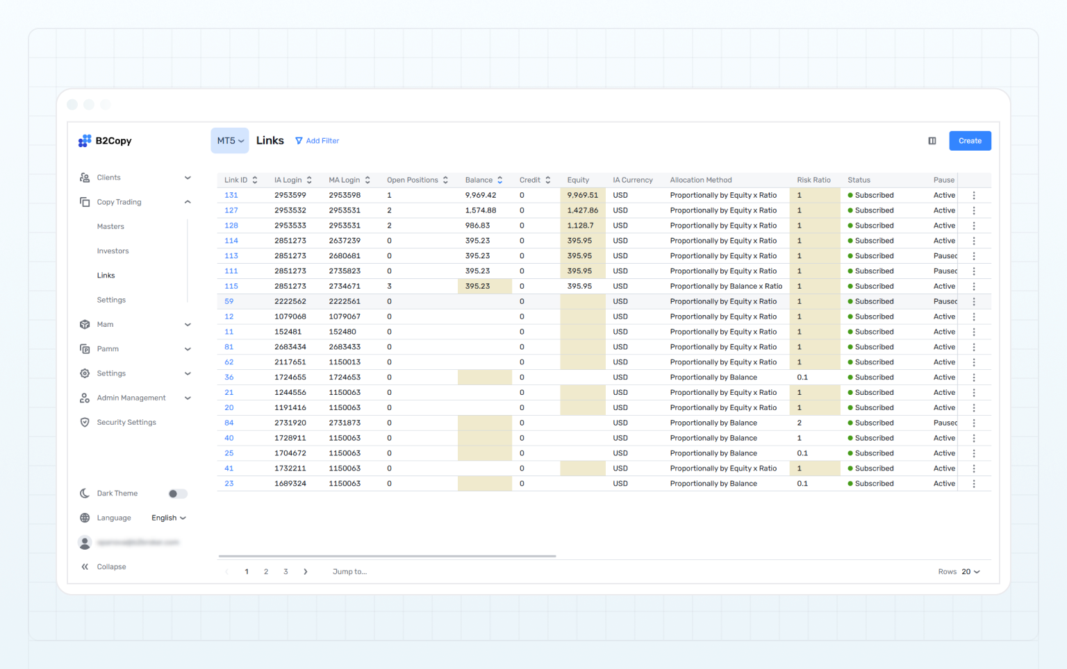Sort by the Link ID column arrows

255,180
